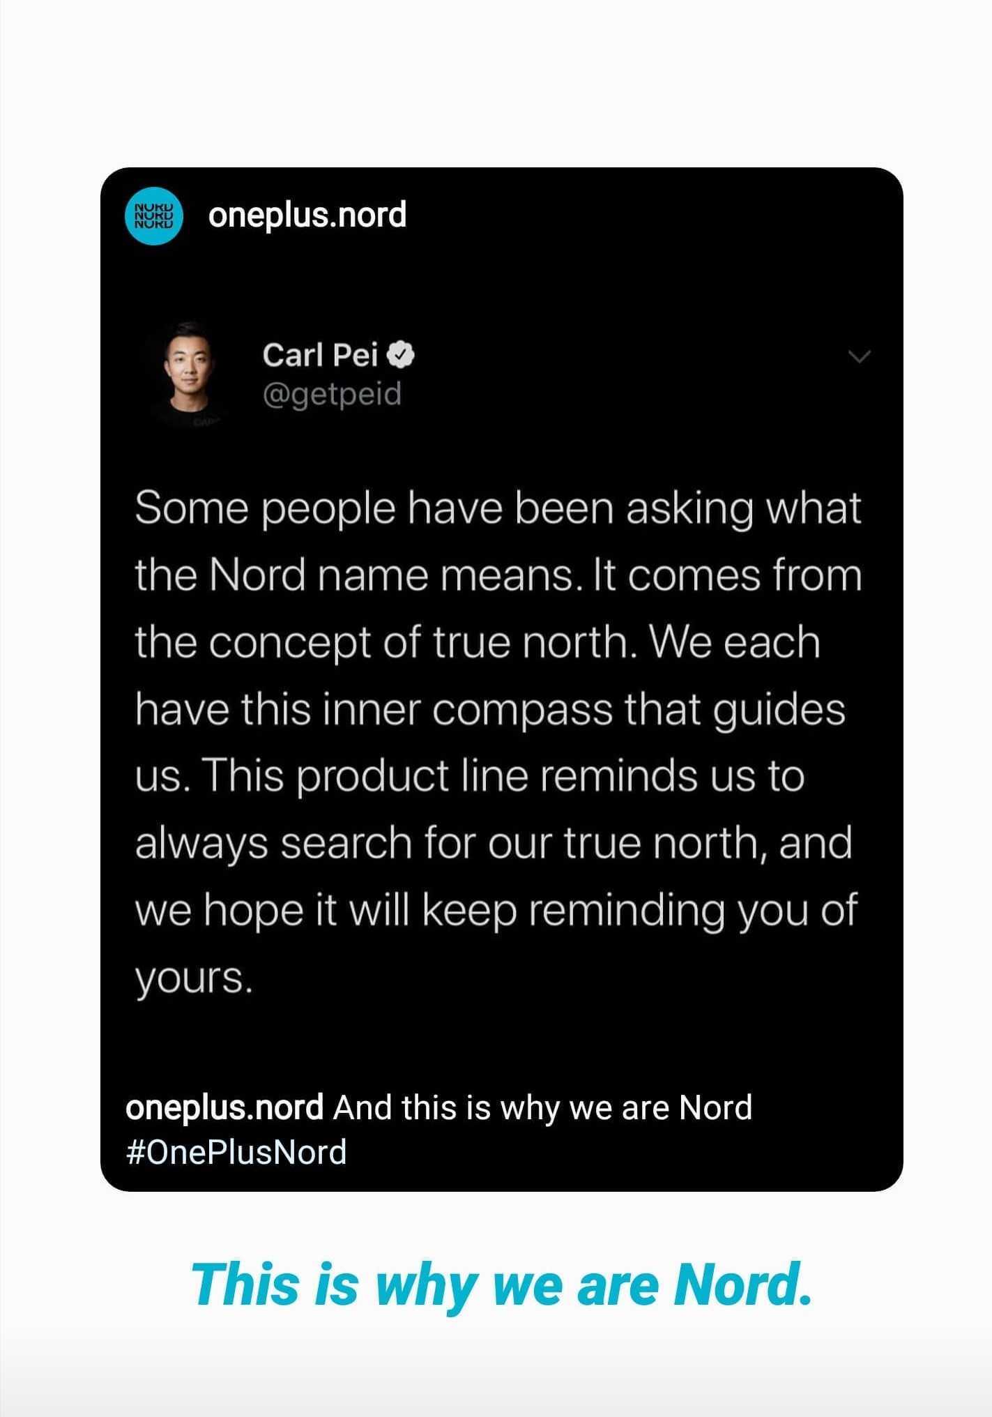
Task: Click the line "always search for our true north, and"
Action: coord(493,843)
